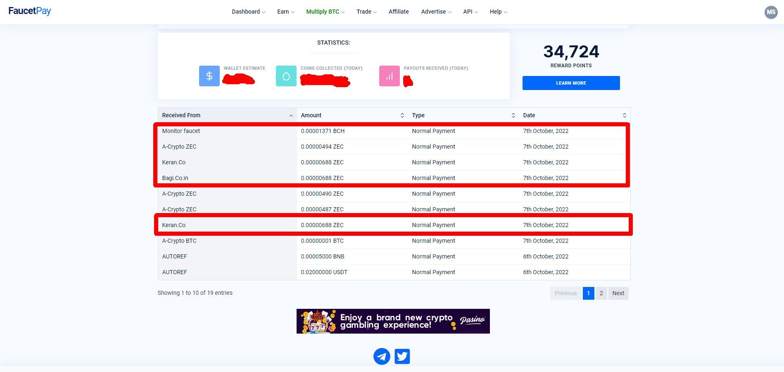The image size is (784, 372).
Task: Click the MS user avatar
Action: tap(771, 12)
